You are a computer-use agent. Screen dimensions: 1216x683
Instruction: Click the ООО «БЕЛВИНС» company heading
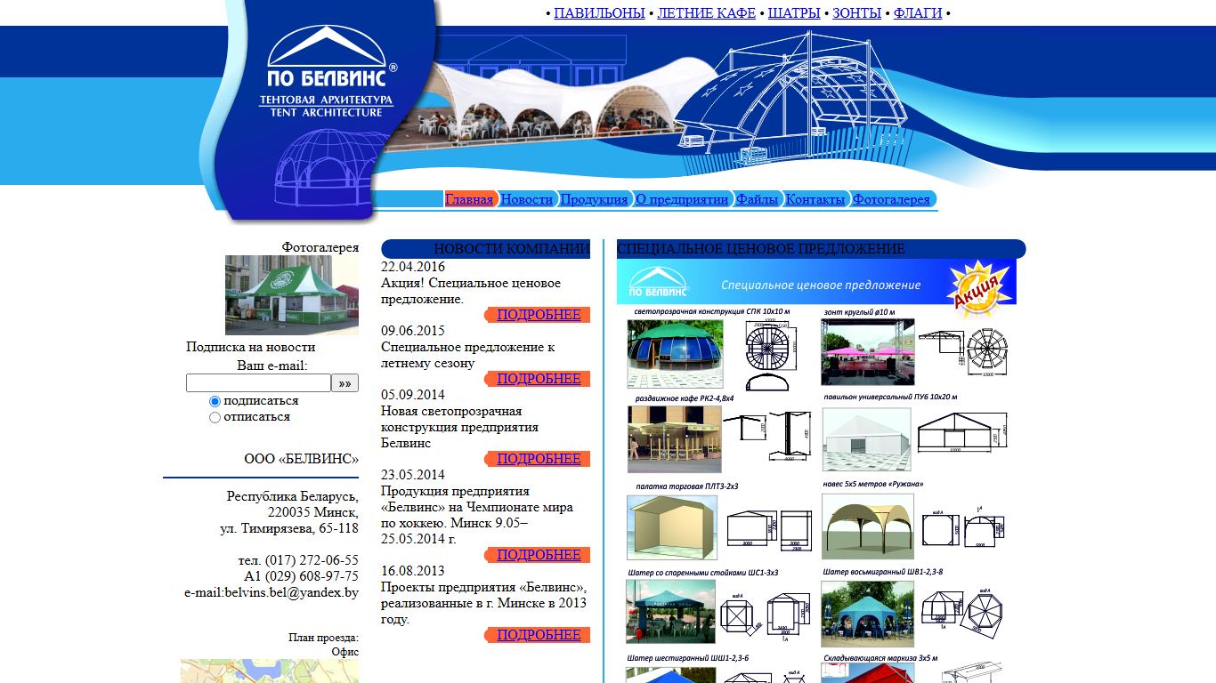click(302, 459)
